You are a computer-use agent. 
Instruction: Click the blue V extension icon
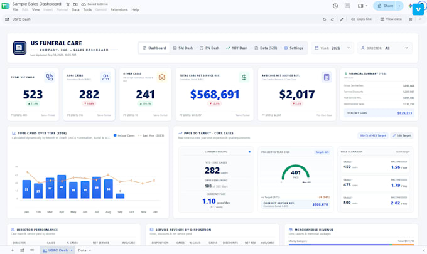pyautogui.click(x=418, y=9)
